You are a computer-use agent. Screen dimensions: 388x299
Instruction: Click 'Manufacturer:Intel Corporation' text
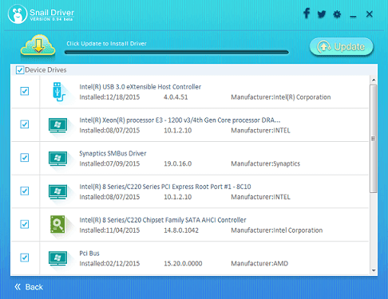(x=277, y=230)
